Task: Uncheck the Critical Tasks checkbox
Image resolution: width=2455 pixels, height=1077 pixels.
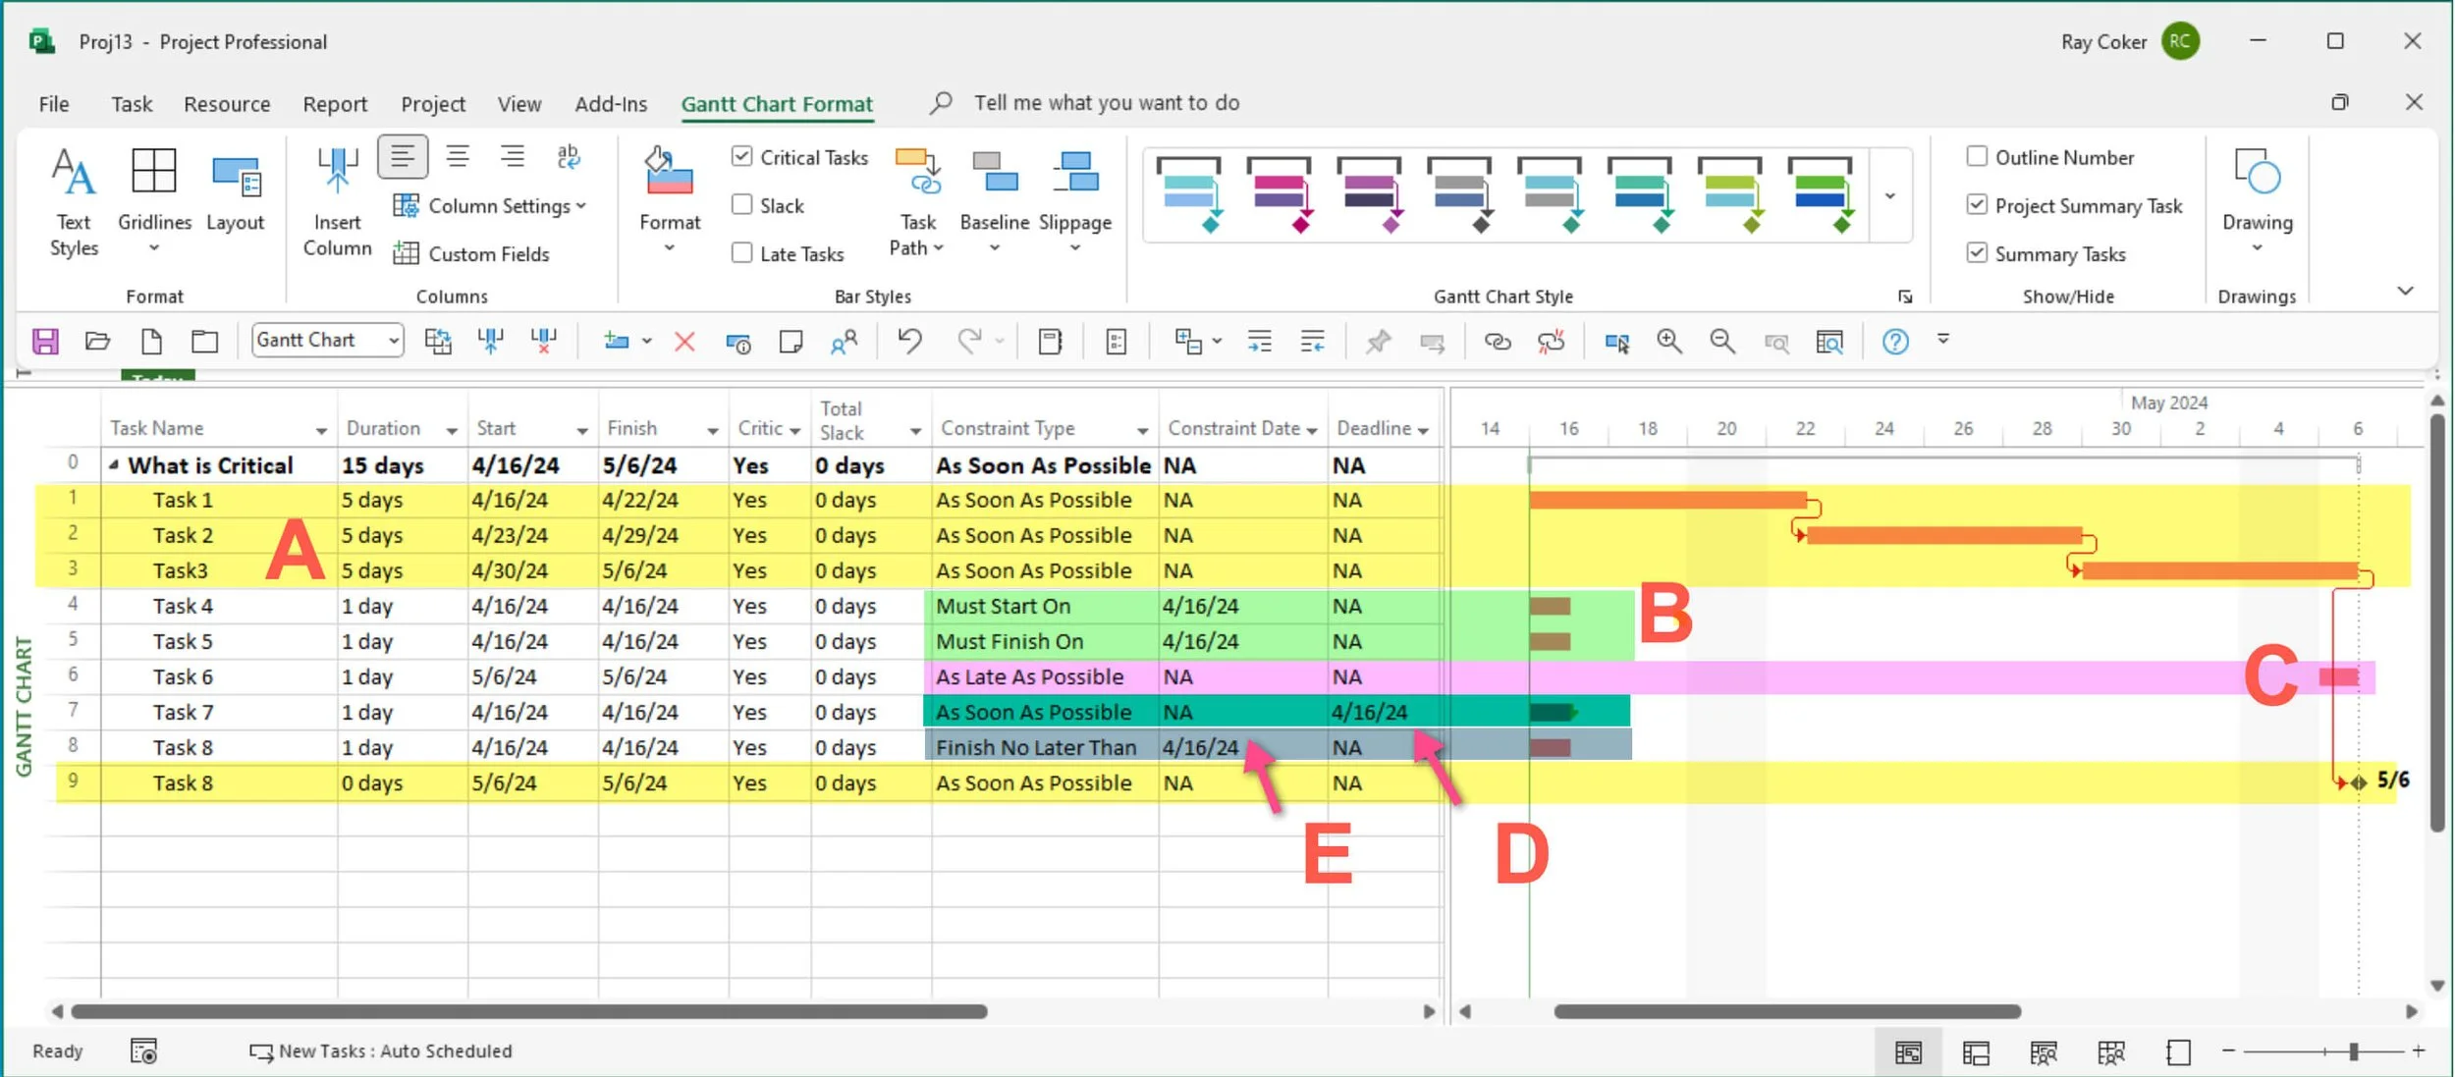Action: pos(742,156)
